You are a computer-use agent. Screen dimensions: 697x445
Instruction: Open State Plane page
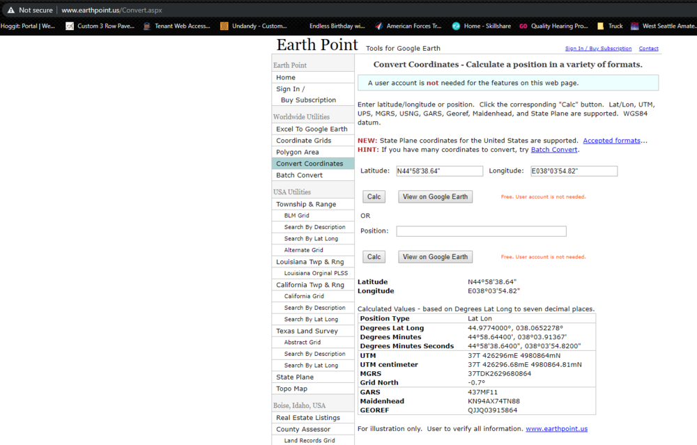point(313,377)
